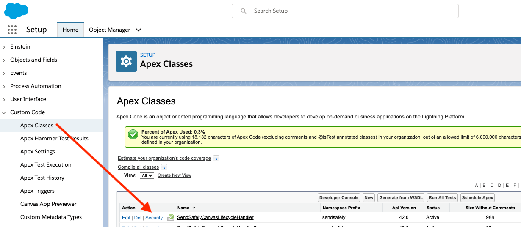Focus the Search Setup input field
Screen dimensions: 521x227
point(345,11)
